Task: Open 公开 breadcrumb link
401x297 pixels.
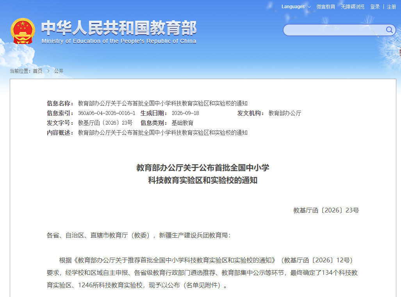Action: click(59, 71)
